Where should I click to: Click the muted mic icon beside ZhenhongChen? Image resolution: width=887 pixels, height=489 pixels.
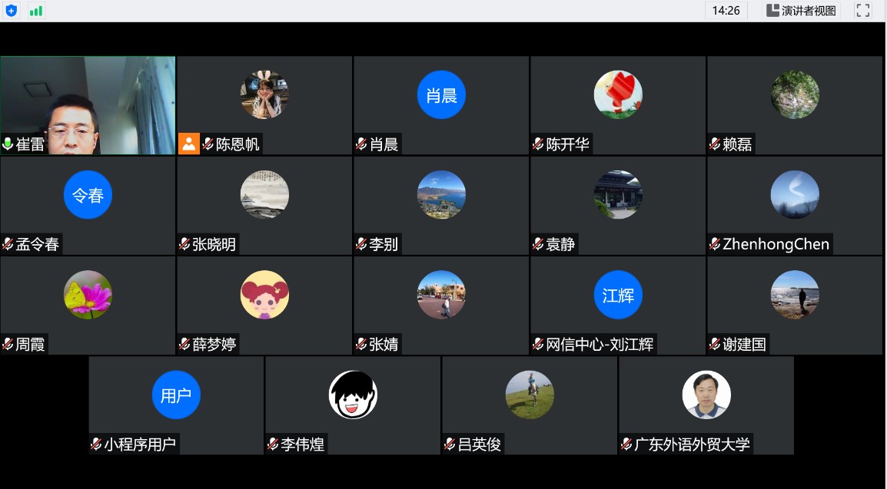coord(715,244)
